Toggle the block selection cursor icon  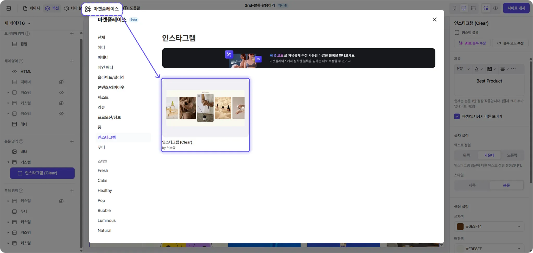point(486,8)
